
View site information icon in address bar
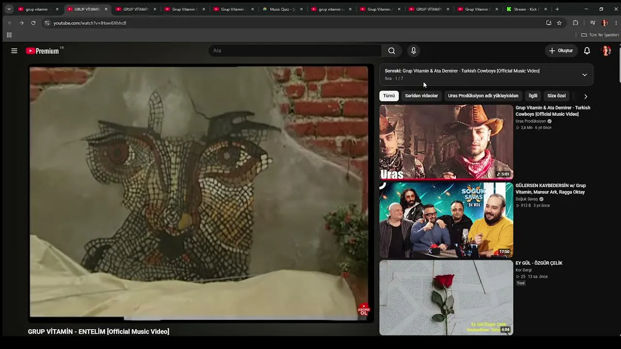(47, 23)
